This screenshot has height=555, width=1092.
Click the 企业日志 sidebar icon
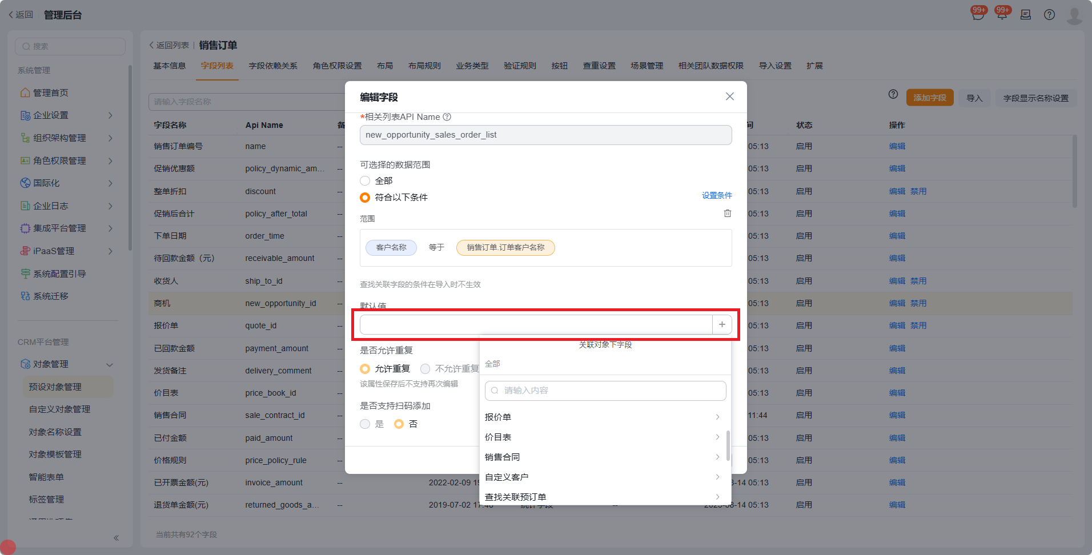tap(25, 206)
